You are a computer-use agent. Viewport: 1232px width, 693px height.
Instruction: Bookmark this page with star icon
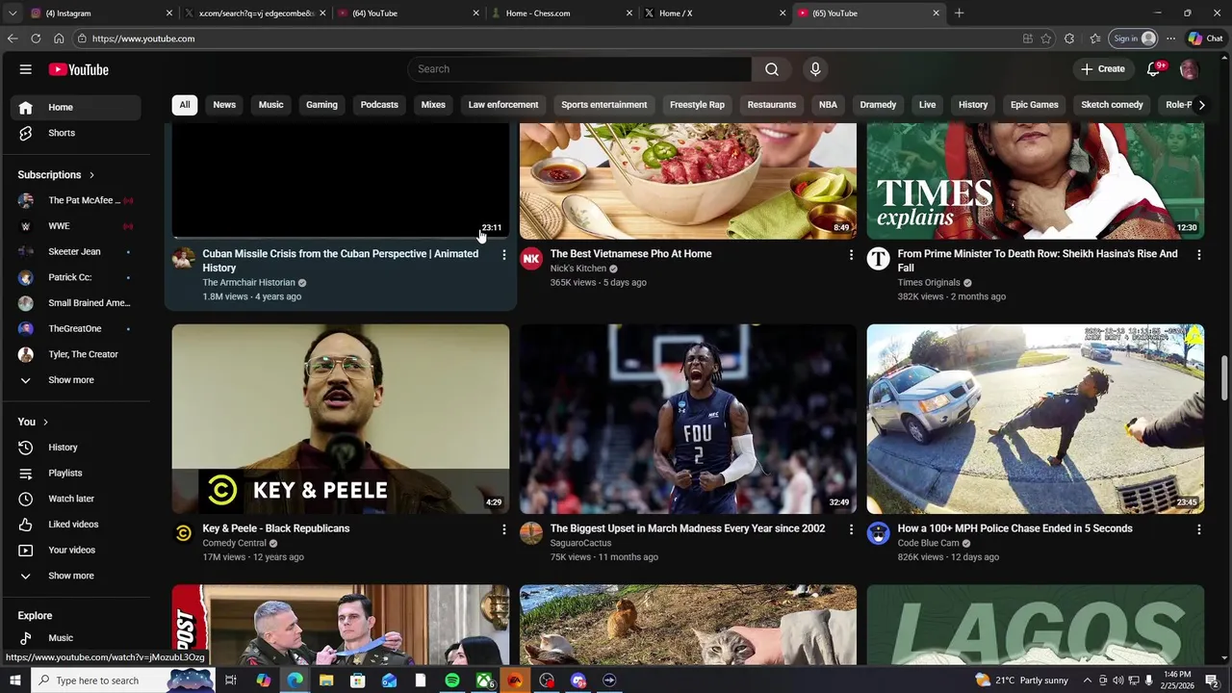[x=1046, y=38]
